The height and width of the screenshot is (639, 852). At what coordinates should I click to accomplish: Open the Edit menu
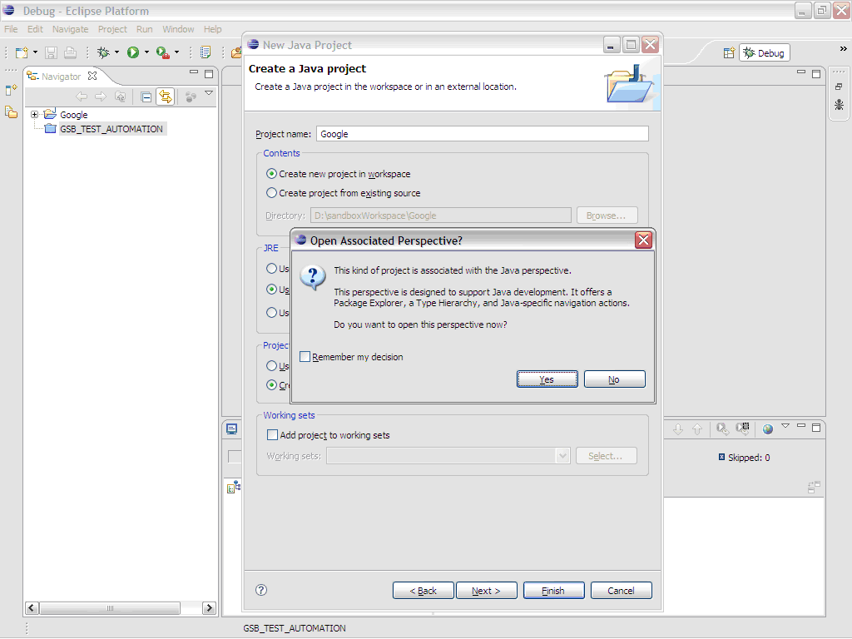tap(35, 29)
